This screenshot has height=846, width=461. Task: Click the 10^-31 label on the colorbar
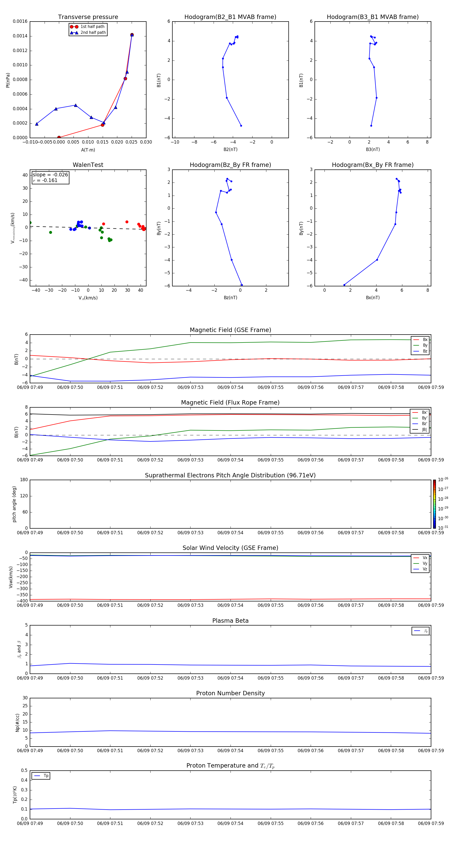point(443,528)
